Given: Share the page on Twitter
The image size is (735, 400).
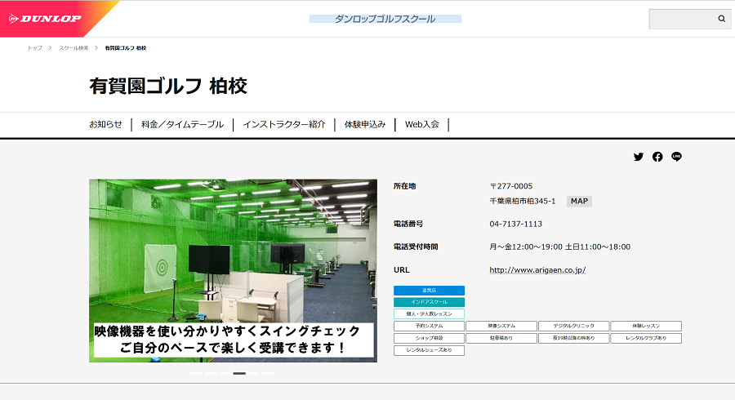Looking at the screenshot, I should (x=639, y=157).
